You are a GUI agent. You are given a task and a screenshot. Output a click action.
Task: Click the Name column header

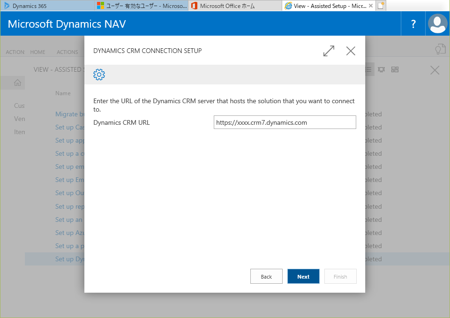click(63, 93)
